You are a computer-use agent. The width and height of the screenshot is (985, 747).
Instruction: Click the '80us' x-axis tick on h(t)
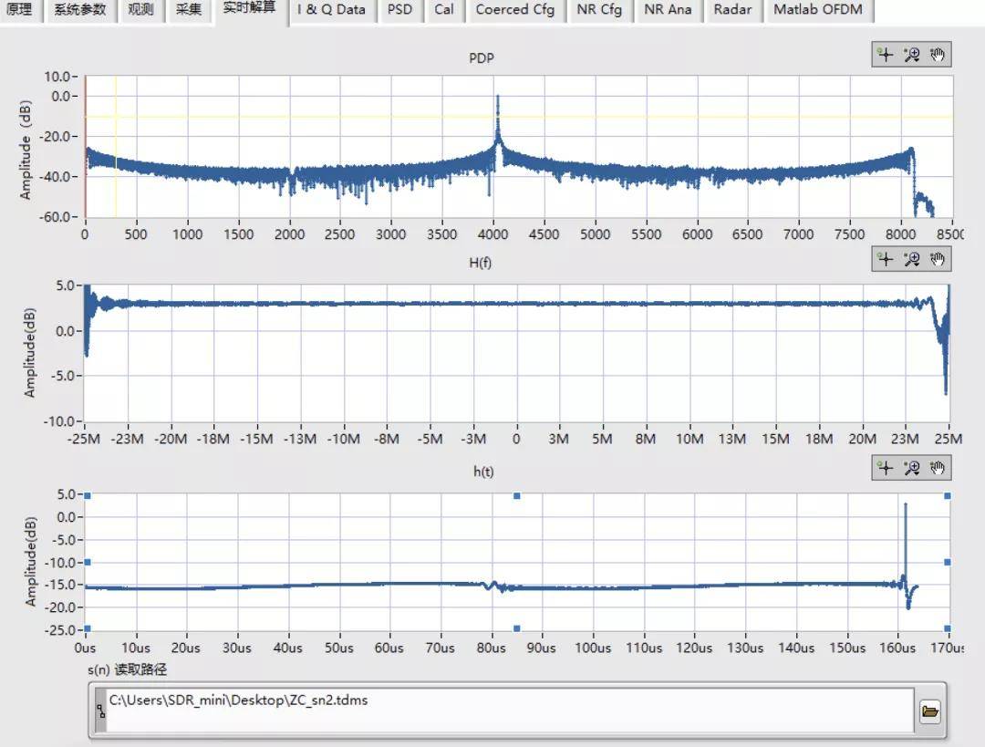pyautogui.click(x=491, y=648)
